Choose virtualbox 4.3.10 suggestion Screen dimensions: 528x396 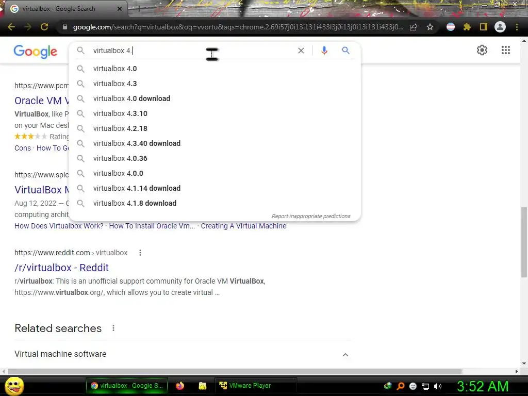[215, 113]
